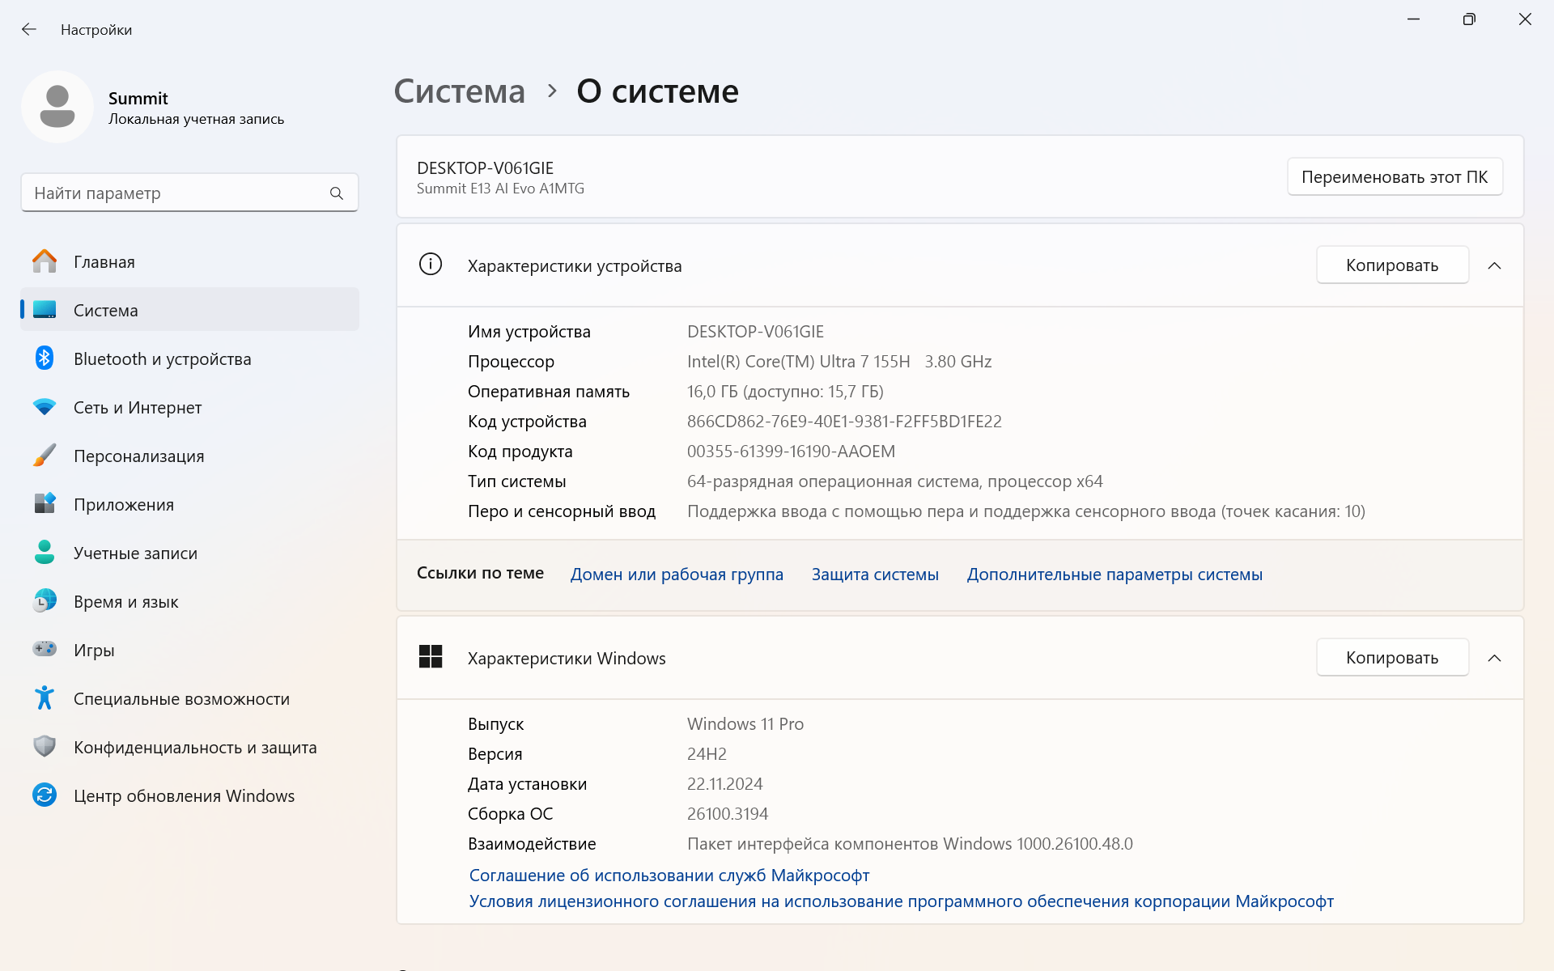Open Условия лицензионного соглашения link

902,901
